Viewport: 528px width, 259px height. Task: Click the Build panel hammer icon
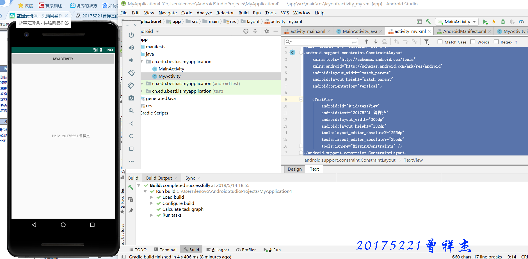[x=131, y=187]
